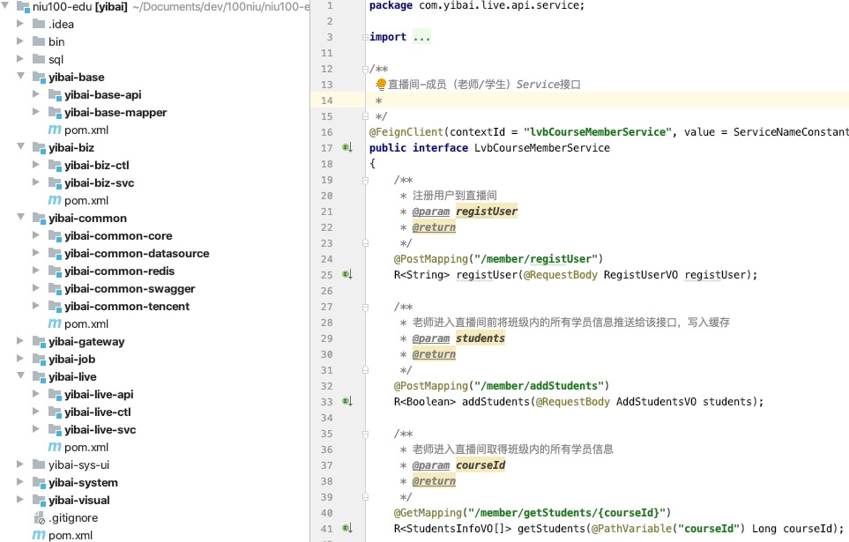Click the @return tag on line 22
849x542 pixels.
tap(434, 227)
